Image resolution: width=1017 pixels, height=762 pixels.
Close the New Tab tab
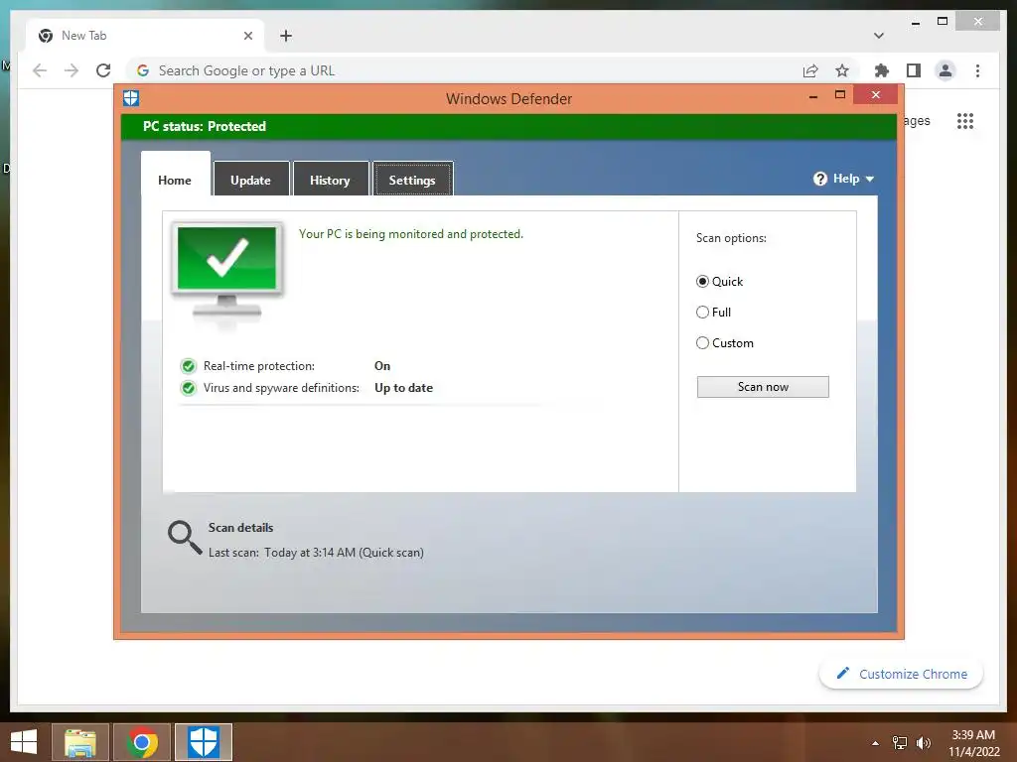[x=247, y=36]
